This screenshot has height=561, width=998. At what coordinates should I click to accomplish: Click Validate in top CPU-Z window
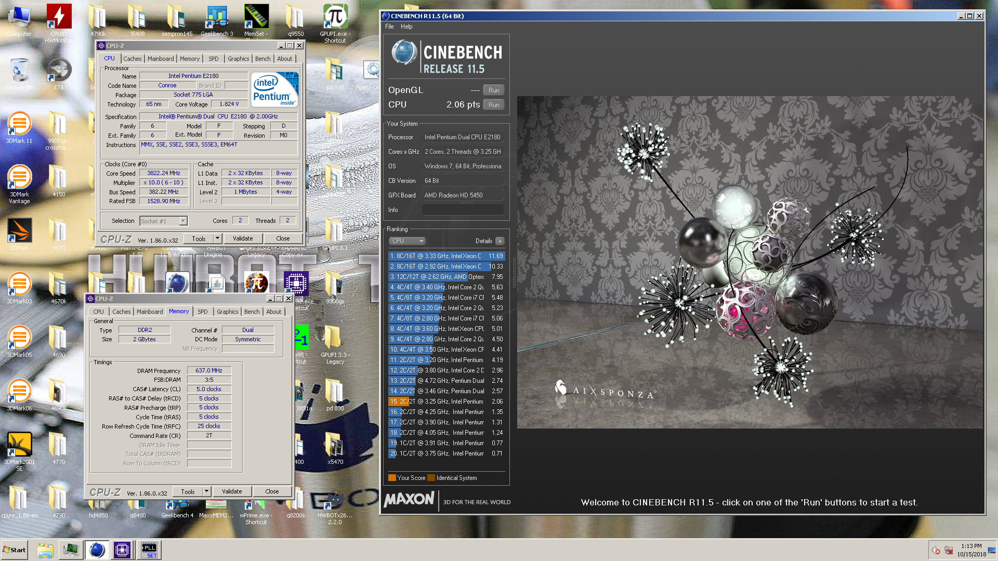pyautogui.click(x=243, y=239)
